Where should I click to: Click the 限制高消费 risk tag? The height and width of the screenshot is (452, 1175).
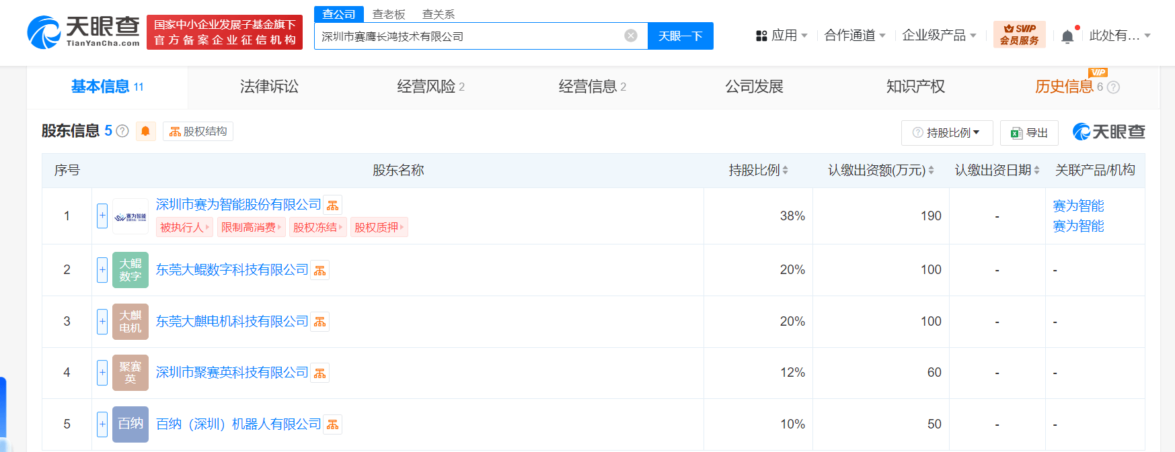point(252,227)
